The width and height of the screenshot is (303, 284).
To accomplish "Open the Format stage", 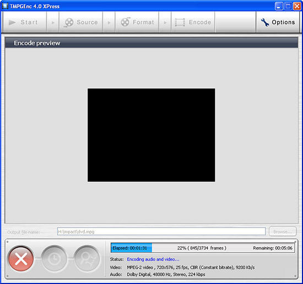I will point(137,22).
